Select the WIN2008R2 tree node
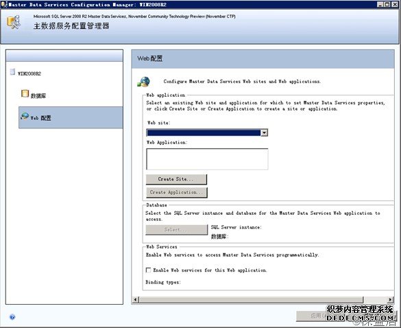Screen dimensions: 401x328 coord(29,73)
